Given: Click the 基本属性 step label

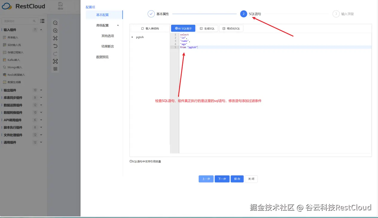Looking at the screenshot, I should [x=163, y=14].
